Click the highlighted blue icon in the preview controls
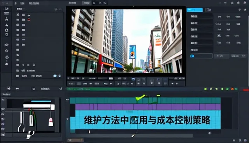This screenshot has height=143, width=249. click(133, 79)
